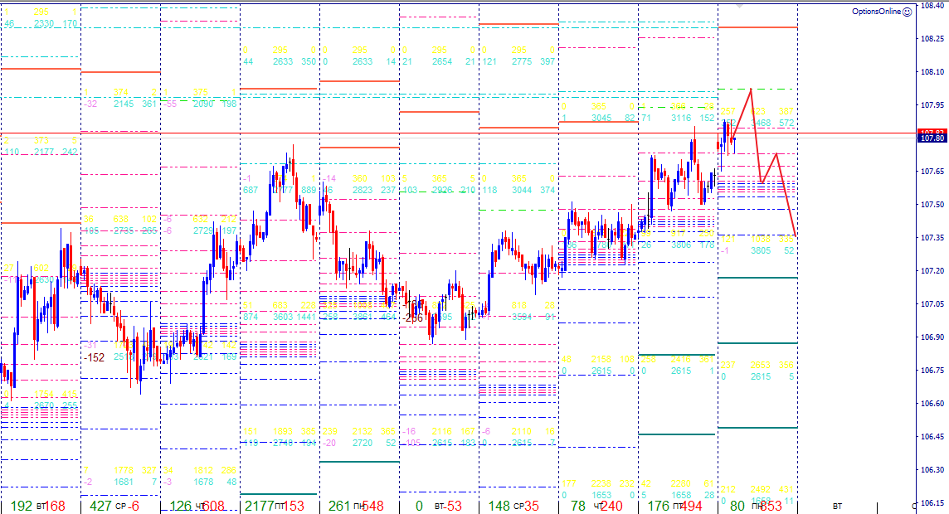The height and width of the screenshot is (514, 949).
Task: Click the green 2177 value in the bottom row
Action: 259,506
